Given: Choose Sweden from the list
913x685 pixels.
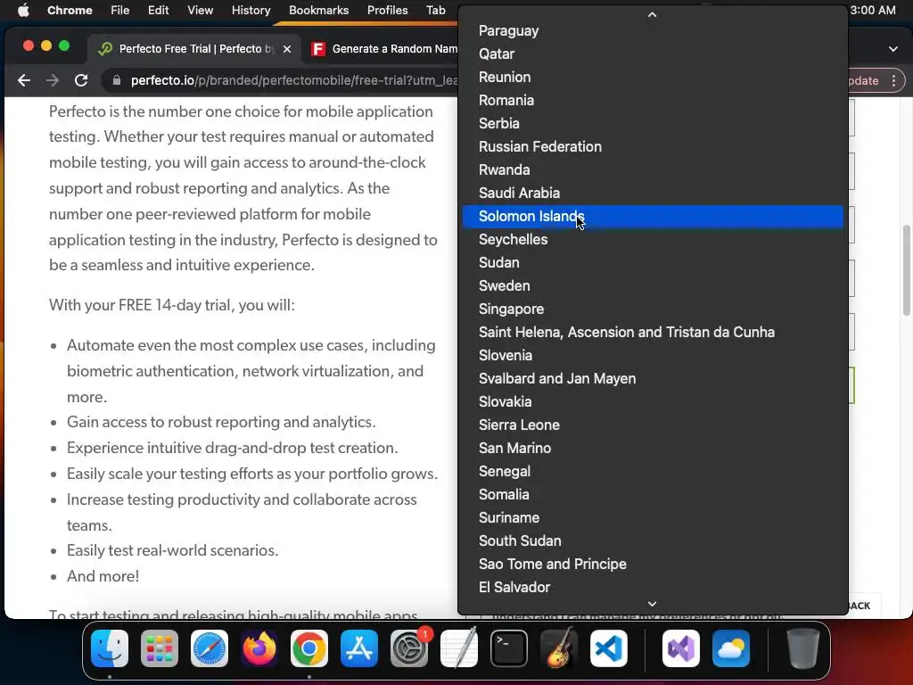Looking at the screenshot, I should point(653,286).
